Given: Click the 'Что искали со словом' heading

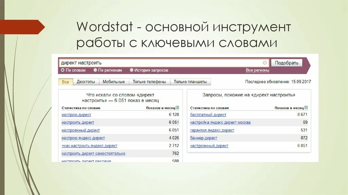Looking at the screenshot, I should [x=120, y=97].
